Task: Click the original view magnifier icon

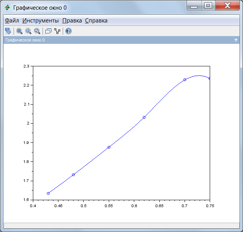Action: 28,31
